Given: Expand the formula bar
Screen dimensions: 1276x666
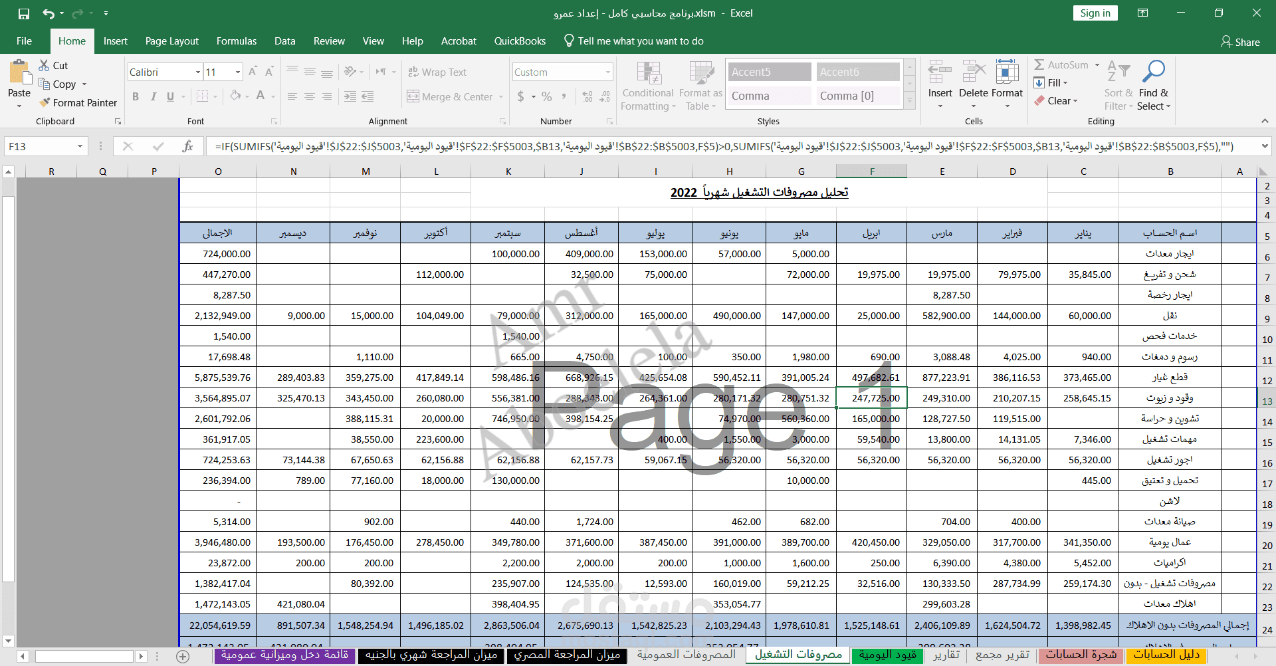Looking at the screenshot, I should [x=1264, y=146].
